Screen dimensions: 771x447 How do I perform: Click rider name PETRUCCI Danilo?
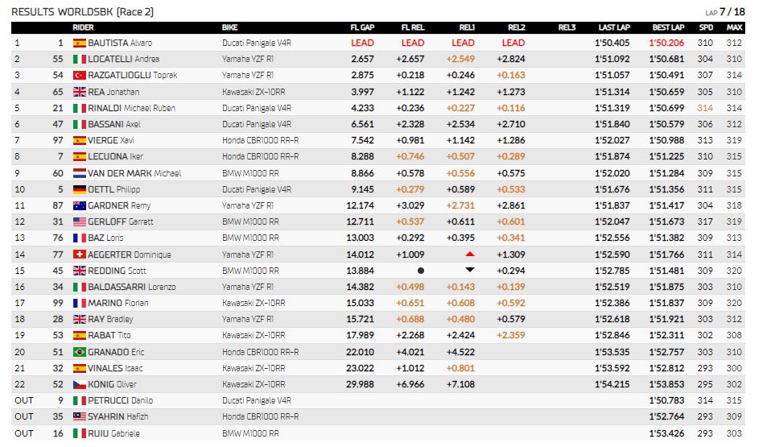[121, 401]
